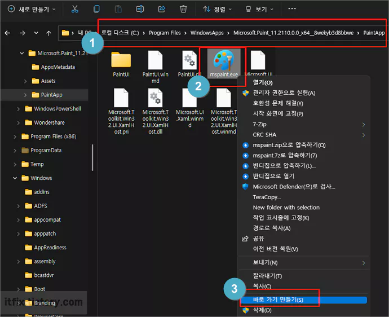The width and height of the screenshot is (389, 317).
Task: Choose 작업 표시줄에 고정(K)
Action: [x=303, y=218]
